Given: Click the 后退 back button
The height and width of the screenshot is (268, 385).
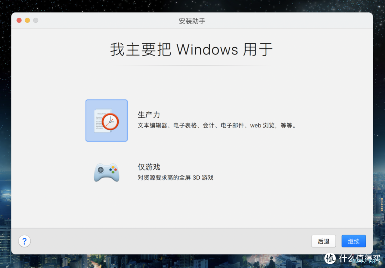Looking at the screenshot, I should coord(324,241).
